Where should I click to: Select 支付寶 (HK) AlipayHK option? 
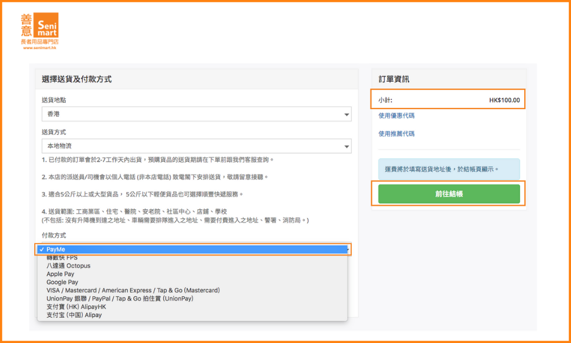(77, 307)
